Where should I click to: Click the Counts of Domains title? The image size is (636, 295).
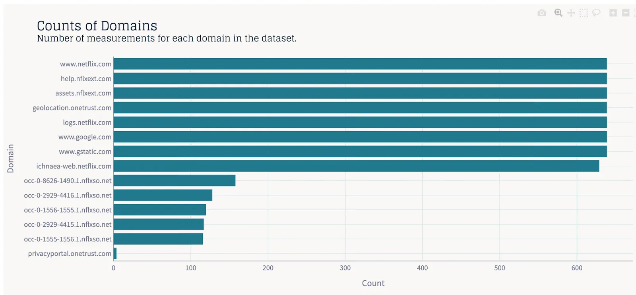(97, 26)
